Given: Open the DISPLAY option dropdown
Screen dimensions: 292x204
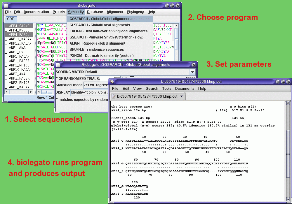Looking at the screenshot, I should click(x=89, y=92).
